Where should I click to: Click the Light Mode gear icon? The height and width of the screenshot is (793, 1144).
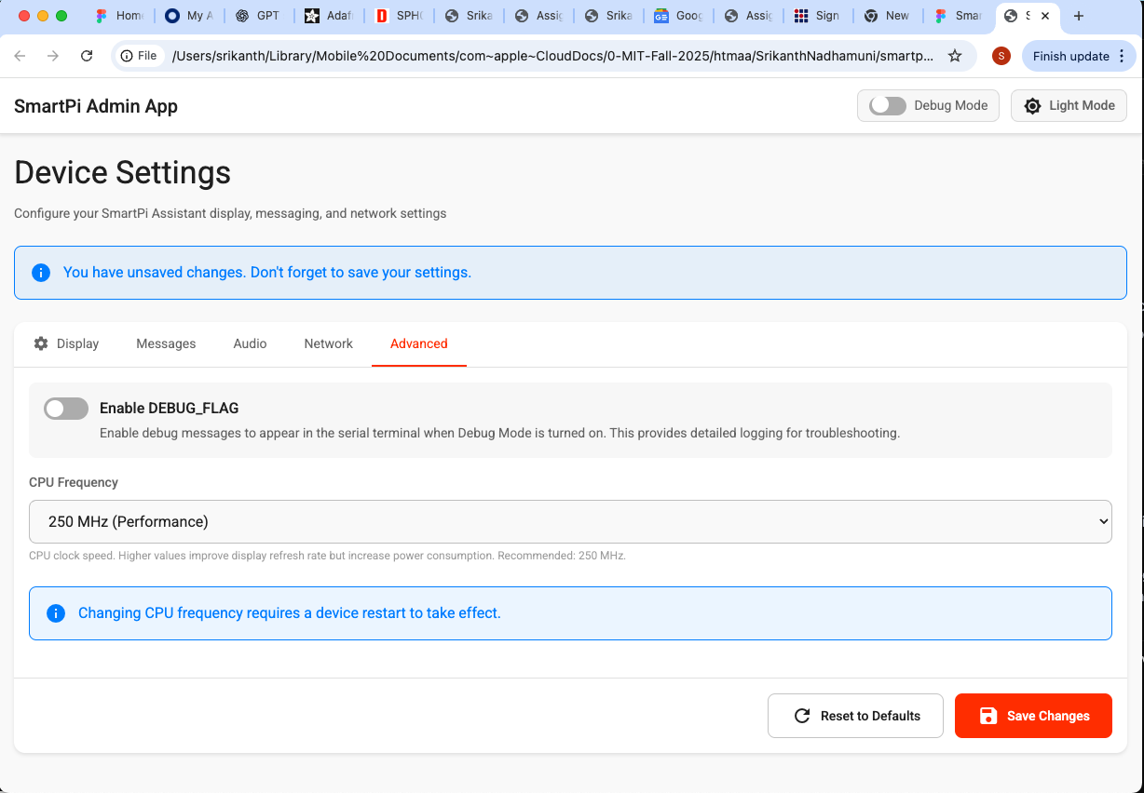tap(1032, 105)
